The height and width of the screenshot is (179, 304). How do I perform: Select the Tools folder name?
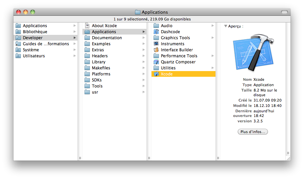click(97, 86)
